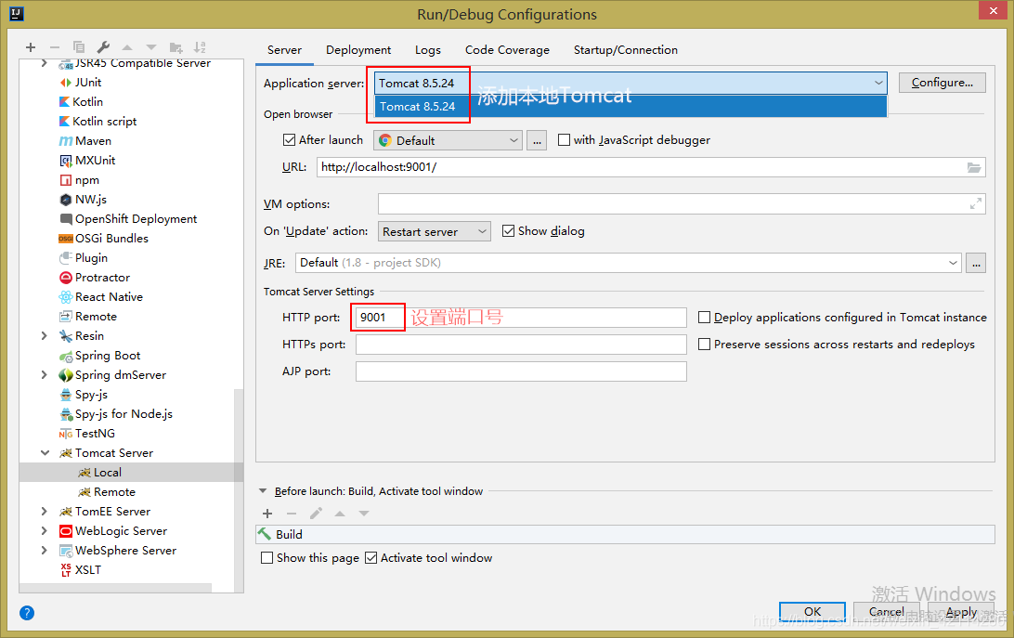
Task: Expand the WebLogic Server tree node
Action: tap(44, 530)
